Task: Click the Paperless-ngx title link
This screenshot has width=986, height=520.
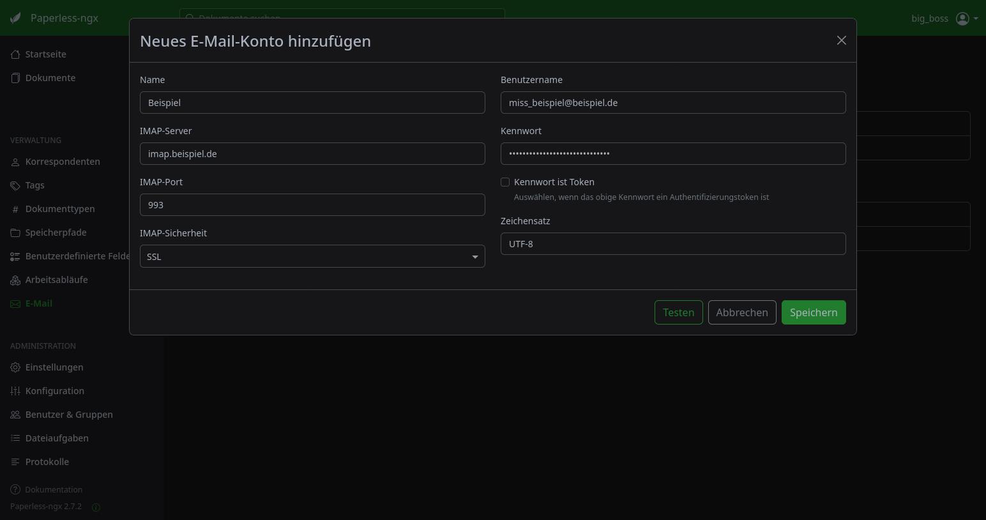Action: click(x=64, y=18)
